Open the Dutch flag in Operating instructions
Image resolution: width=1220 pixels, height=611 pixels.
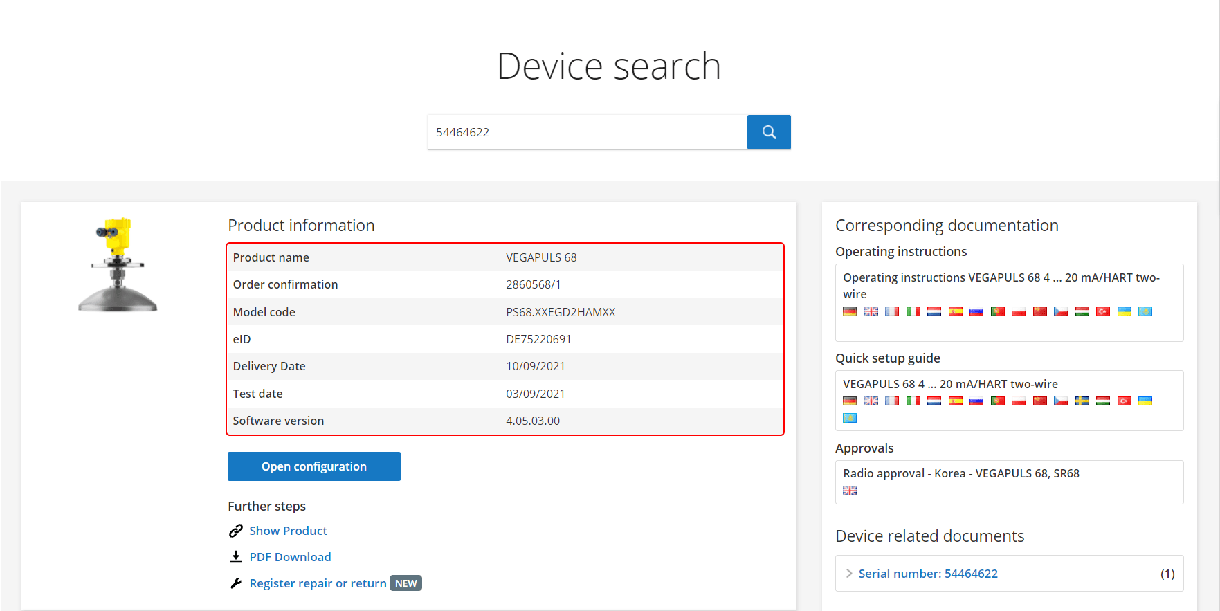934,311
